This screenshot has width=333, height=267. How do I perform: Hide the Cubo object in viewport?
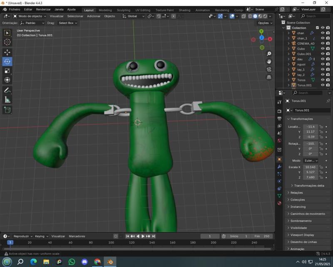[x=323, y=49]
